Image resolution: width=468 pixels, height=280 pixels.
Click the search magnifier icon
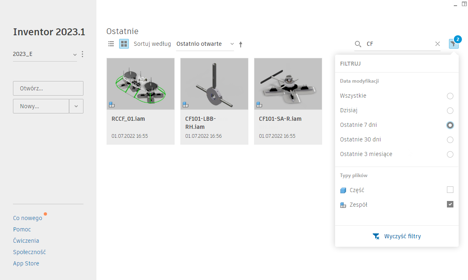358,44
